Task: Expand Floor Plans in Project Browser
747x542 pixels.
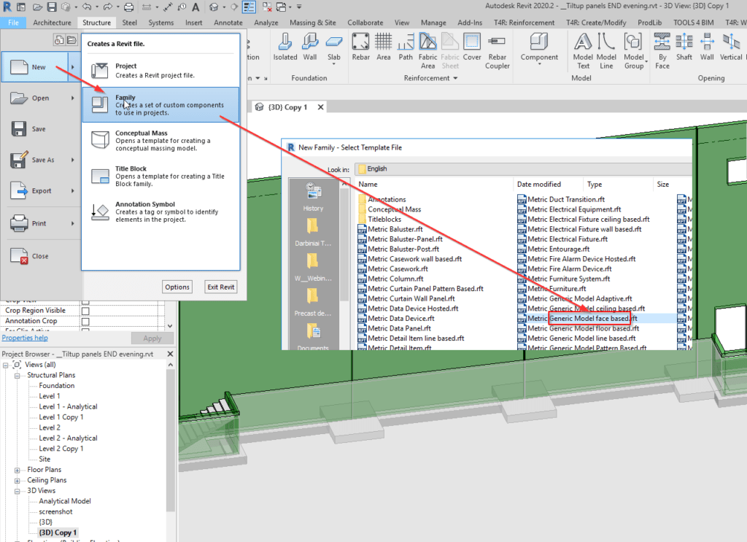Action: point(18,470)
